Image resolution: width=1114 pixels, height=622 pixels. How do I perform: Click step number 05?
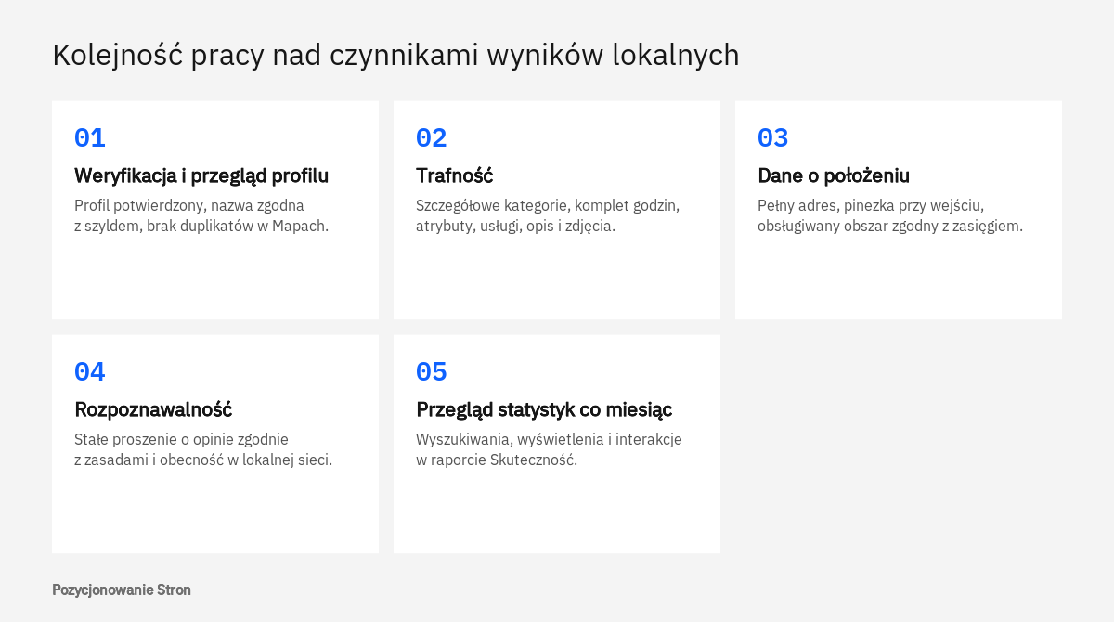click(x=432, y=372)
